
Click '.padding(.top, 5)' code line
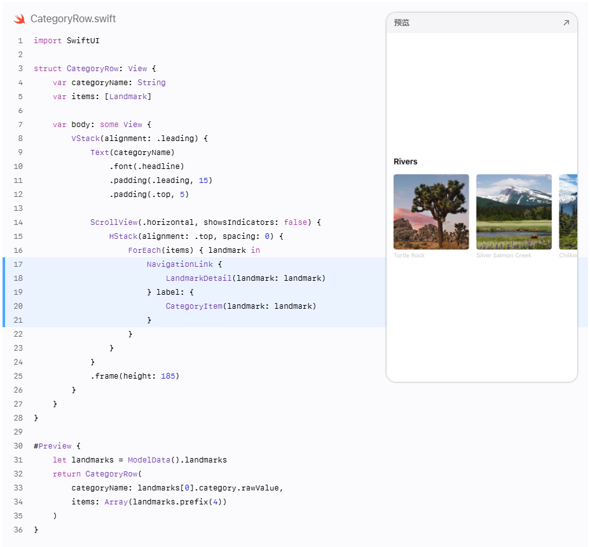tap(149, 194)
